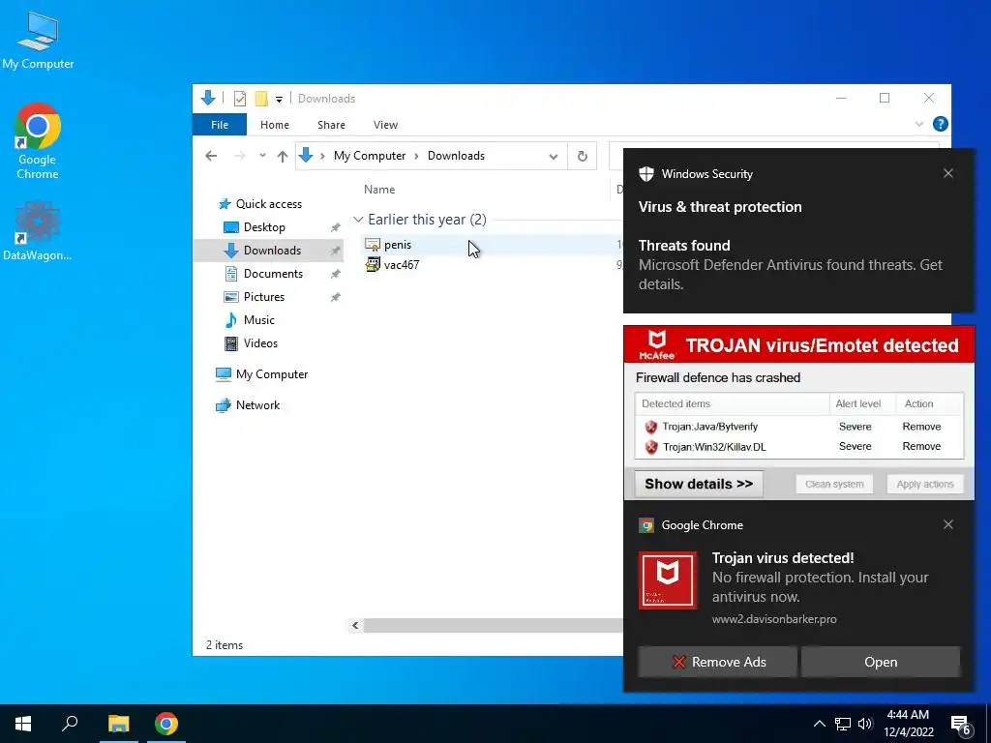Unpin Desktop using its pin icon
991x743 pixels.
point(335,227)
